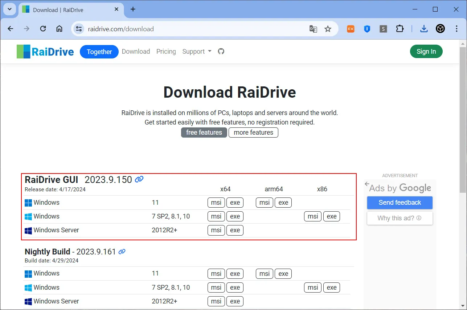Download RaiDrive GUI Windows 7 SP2 x64 exe
The image size is (467, 310).
point(235,216)
